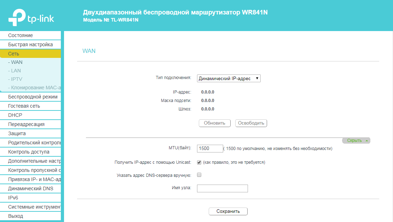This screenshot has height=222, width=393.
Task: Open Дополнительные настройки menu item
Action: click(x=30, y=161)
